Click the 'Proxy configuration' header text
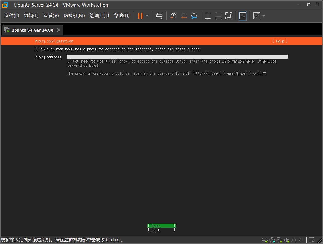 [x=54, y=41]
